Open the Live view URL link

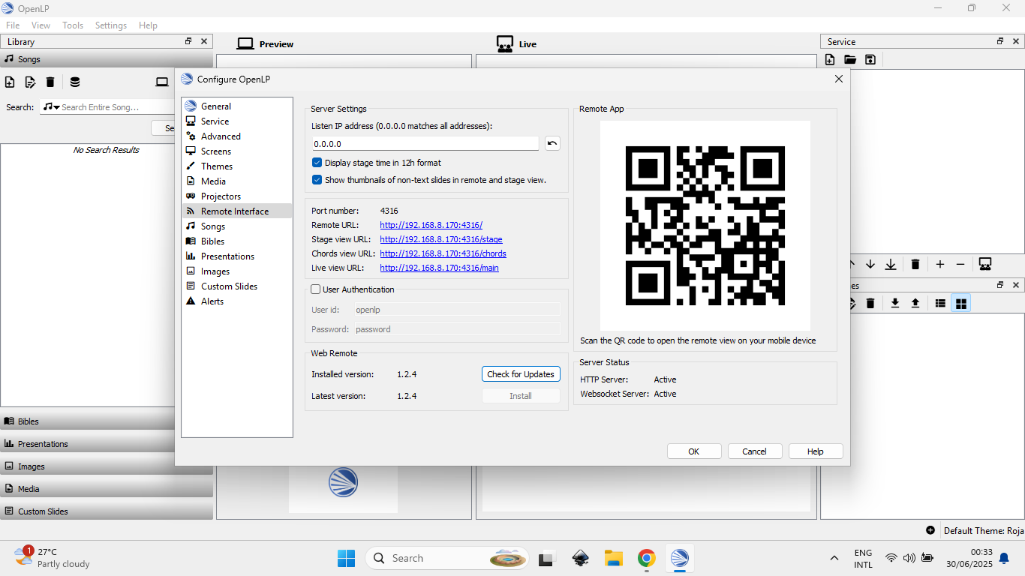(x=439, y=268)
